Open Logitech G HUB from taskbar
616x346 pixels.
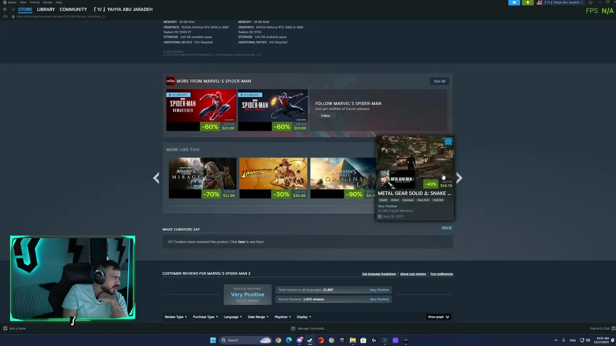point(374,340)
